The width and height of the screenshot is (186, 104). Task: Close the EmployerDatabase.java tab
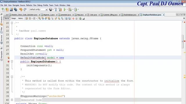[x=163, y=15]
